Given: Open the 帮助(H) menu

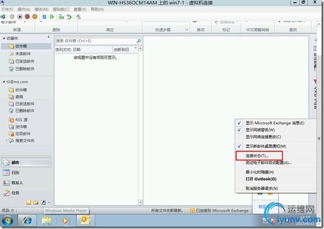Looking at the screenshot, I should pos(97,9).
